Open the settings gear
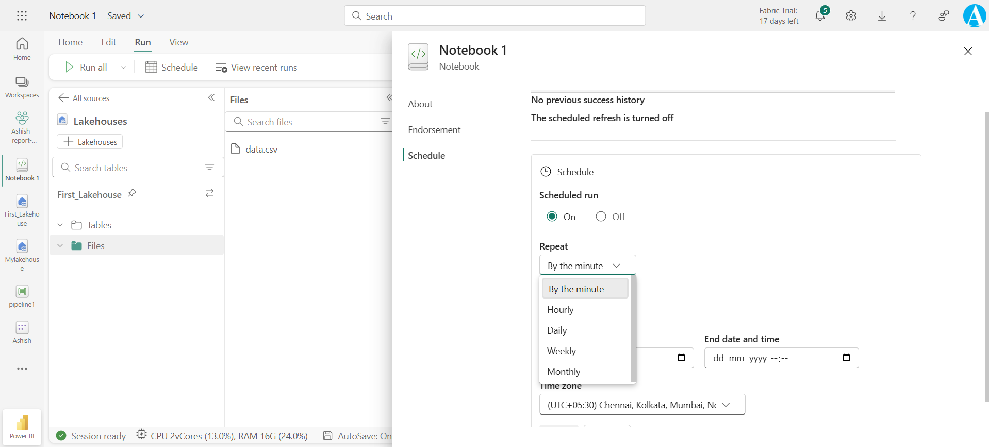989x447 pixels. [851, 16]
